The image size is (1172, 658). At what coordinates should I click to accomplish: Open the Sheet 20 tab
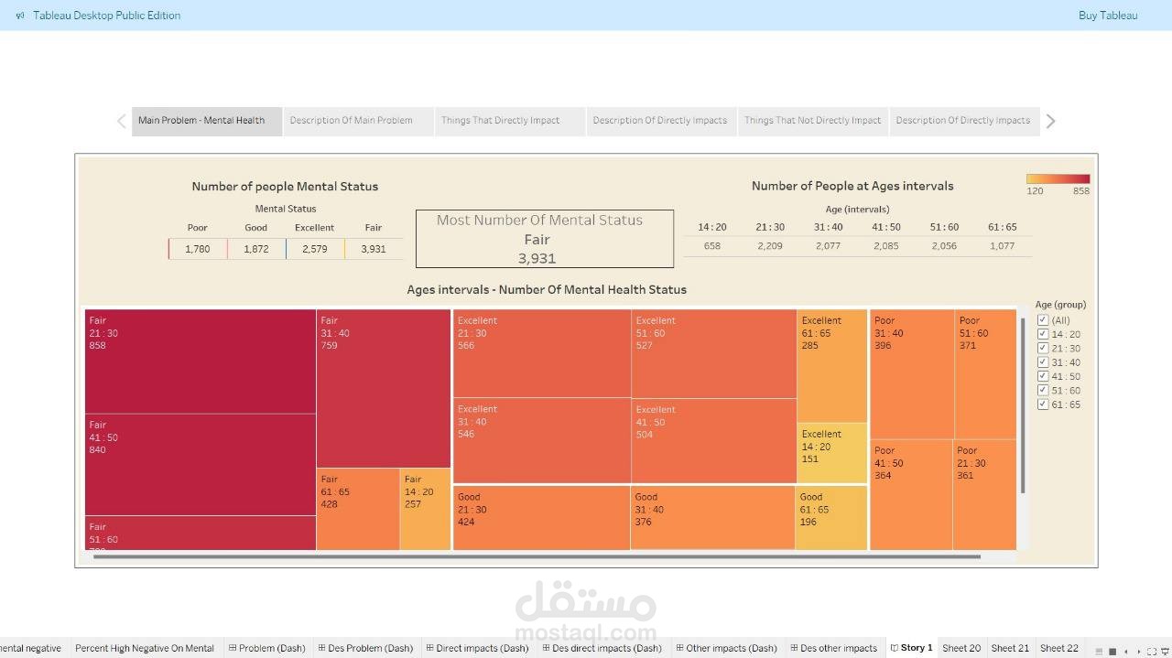coord(961,648)
